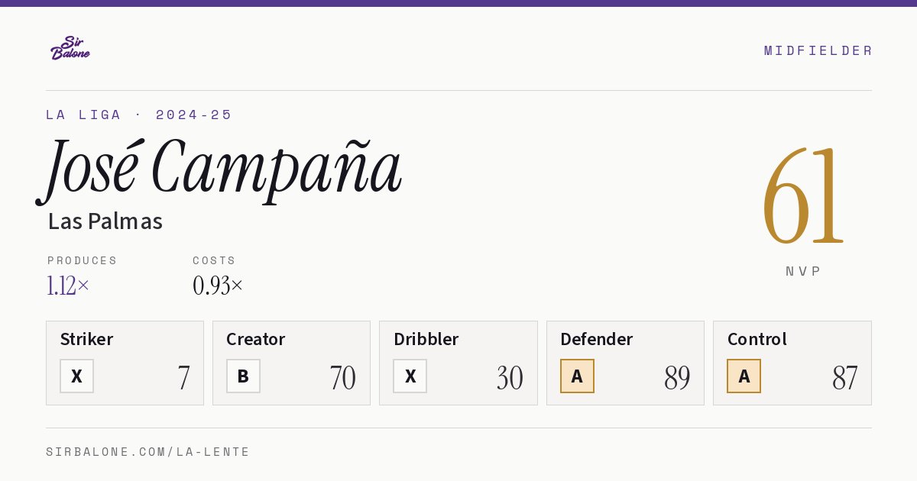Open the Creator rating card
Screen dimensions: 917x481
pyautogui.click(x=291, y=363)
